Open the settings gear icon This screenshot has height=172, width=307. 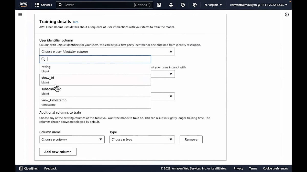pyautogui.click(x=195, y=5)
